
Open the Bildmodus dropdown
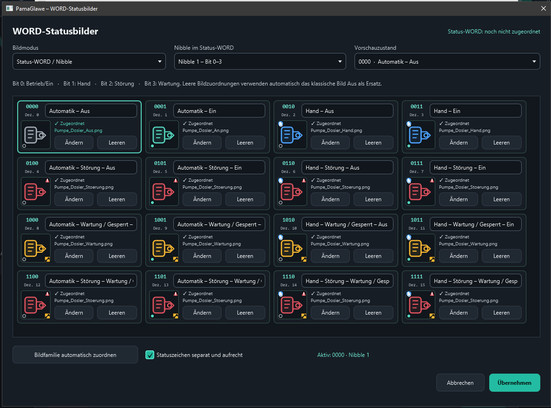point(89,61)
